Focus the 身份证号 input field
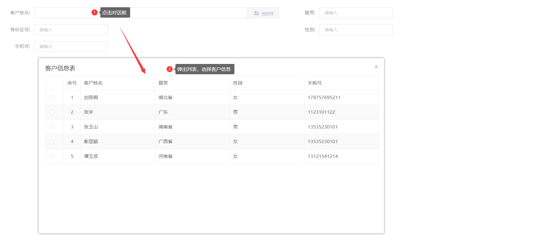This screenshot has height=244, width=533. click(71, 30)
